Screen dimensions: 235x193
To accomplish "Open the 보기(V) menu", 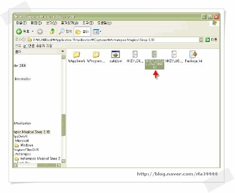I will (51, 23).
